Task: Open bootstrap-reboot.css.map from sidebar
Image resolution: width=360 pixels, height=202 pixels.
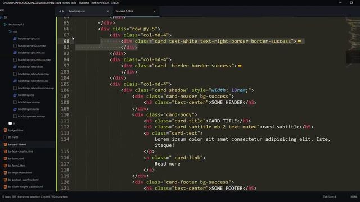Action: (x=34, y=74)
